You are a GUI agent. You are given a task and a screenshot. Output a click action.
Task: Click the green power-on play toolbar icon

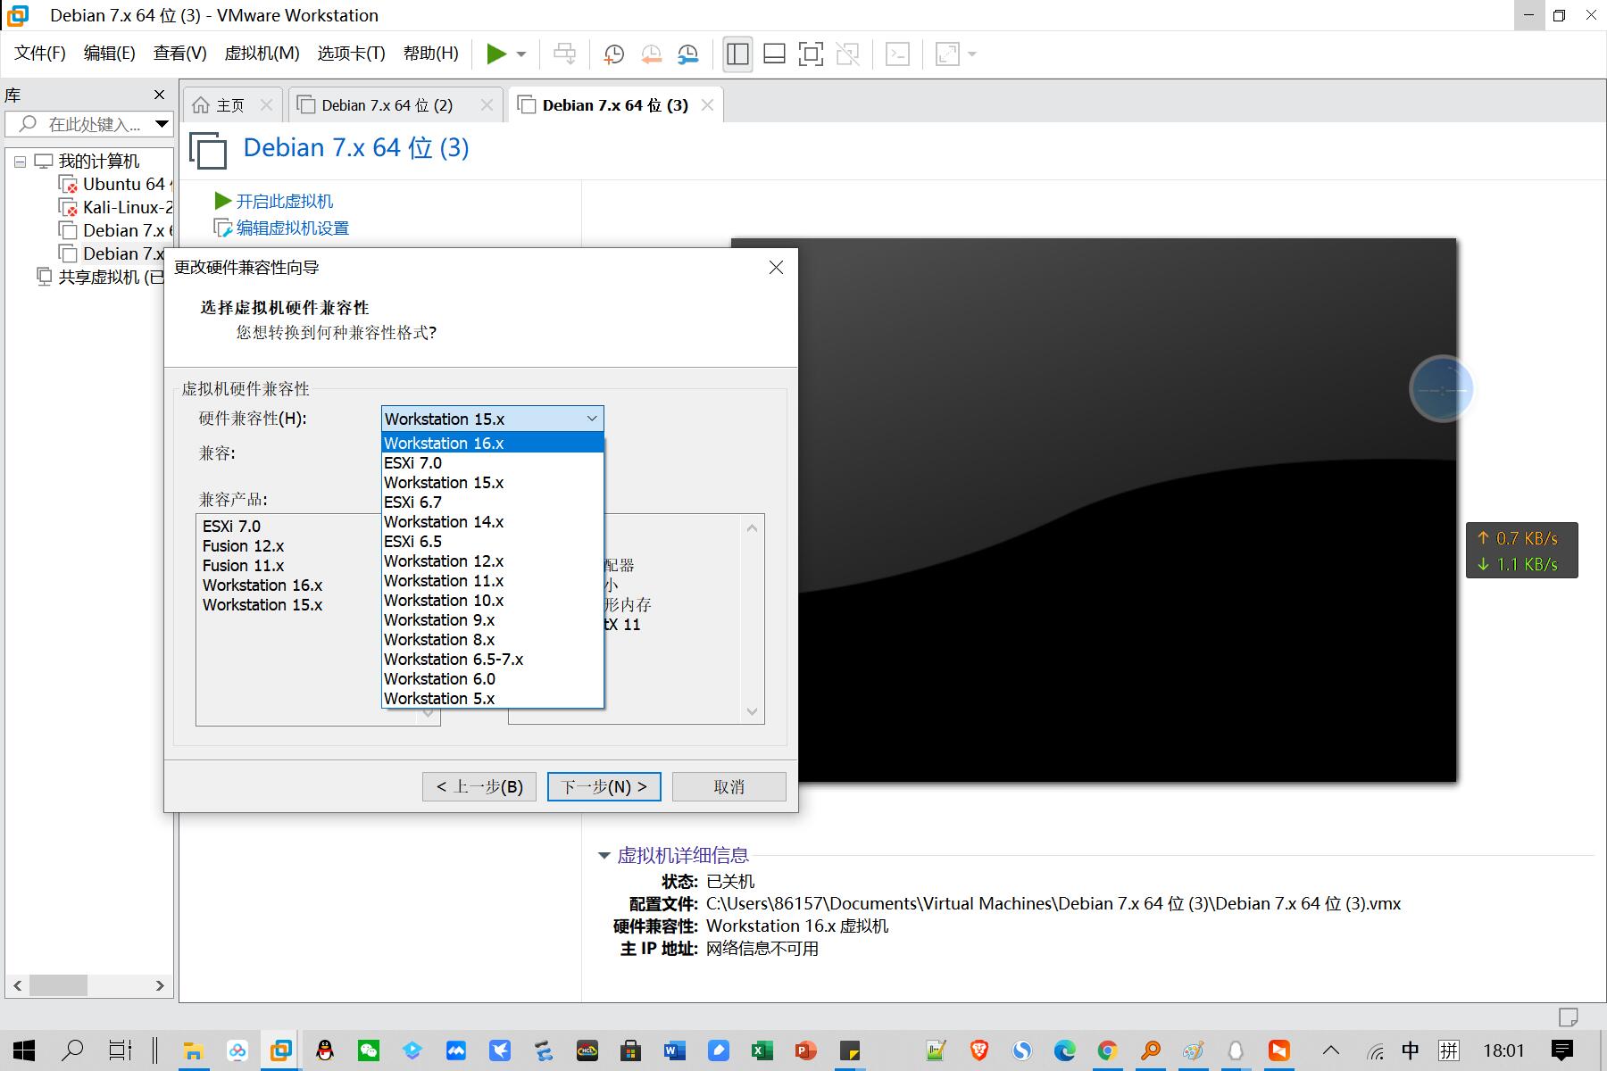point(496,54)
